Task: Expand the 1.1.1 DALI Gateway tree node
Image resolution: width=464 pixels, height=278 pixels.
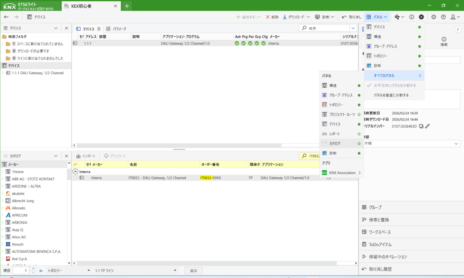Action: (x=3, y=73)
